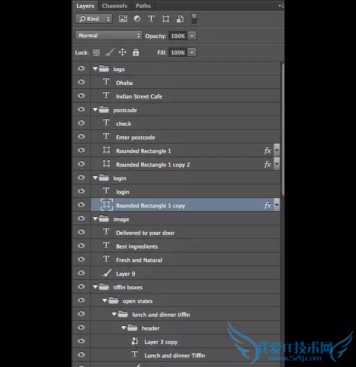Click type icon of Enter postcode layer
356x367 pixels.
point(106,136)
